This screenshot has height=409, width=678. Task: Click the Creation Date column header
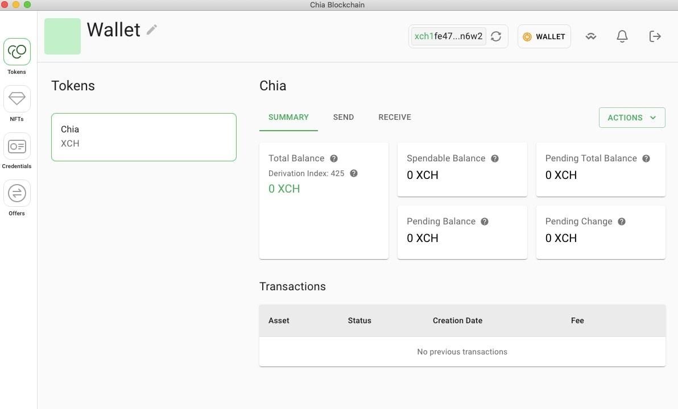[x=457, y=320]
